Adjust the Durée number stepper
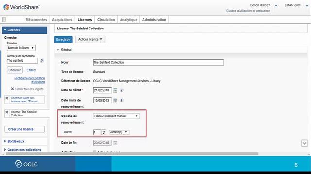The width and height of the screenshot is (311, 174). coord(104,132)
